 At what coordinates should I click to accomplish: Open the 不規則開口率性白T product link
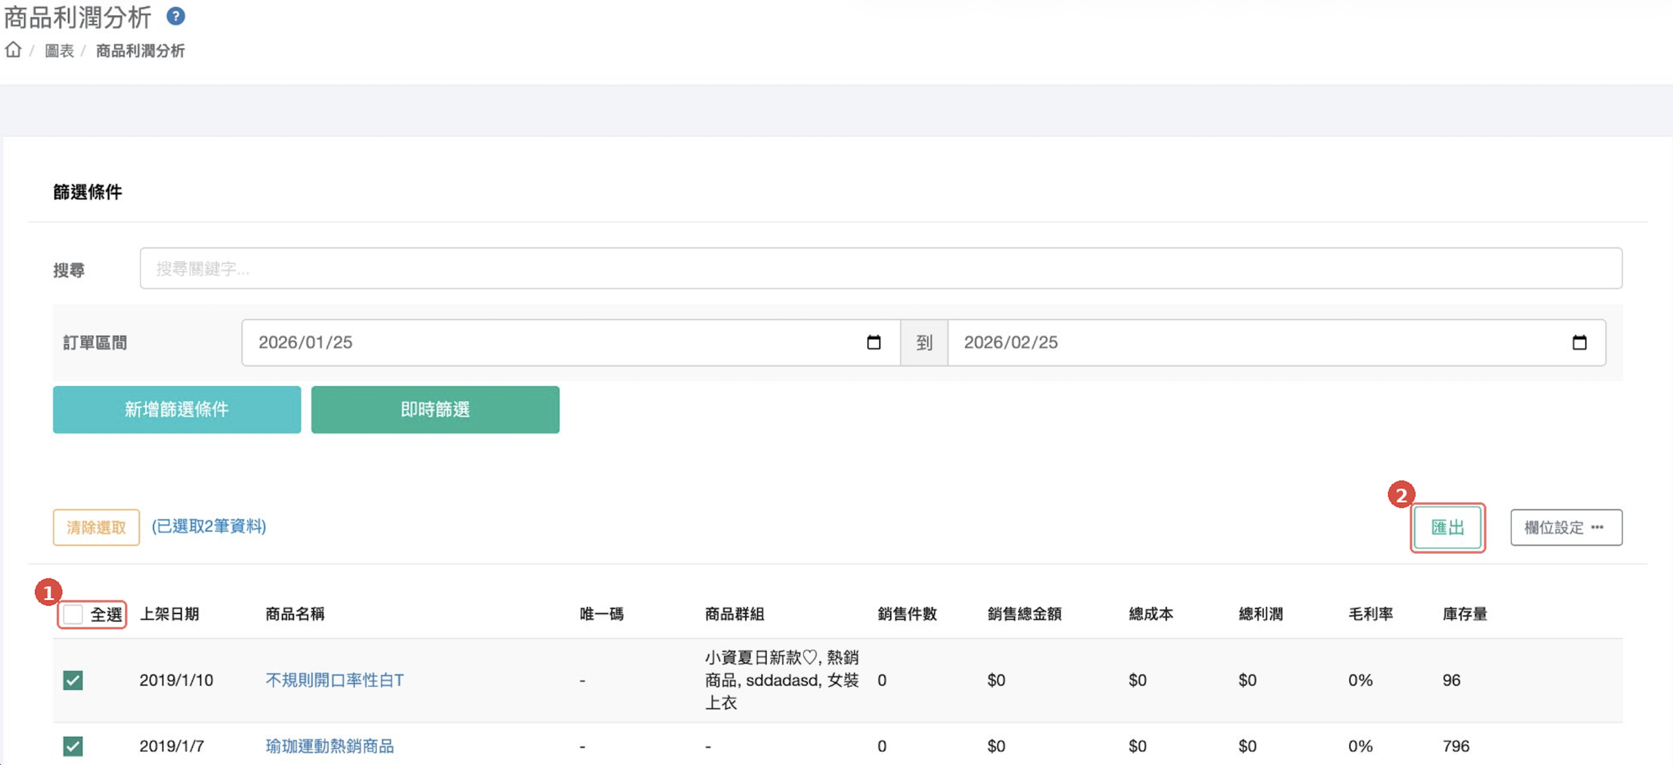pos(335,680)
